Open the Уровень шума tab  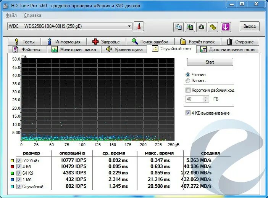(124, 49)
